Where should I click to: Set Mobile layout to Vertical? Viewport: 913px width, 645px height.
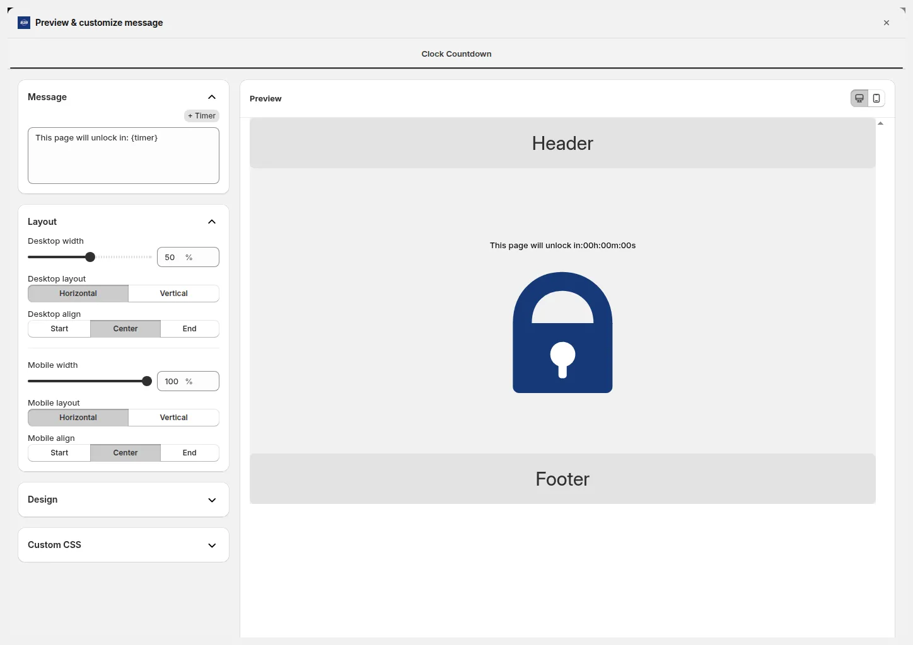[x=174, y=418]
